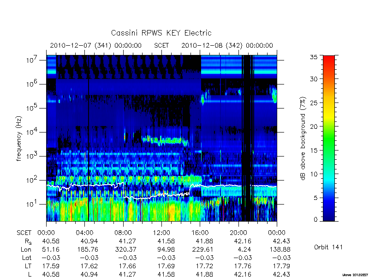Click LT value 17.59
This screenshot has height=277, width=369.
(x=51, y=266)
